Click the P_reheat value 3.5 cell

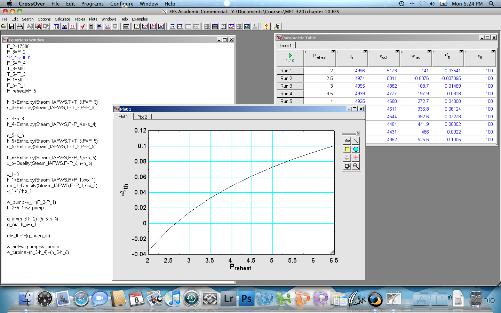click(320, 94)
